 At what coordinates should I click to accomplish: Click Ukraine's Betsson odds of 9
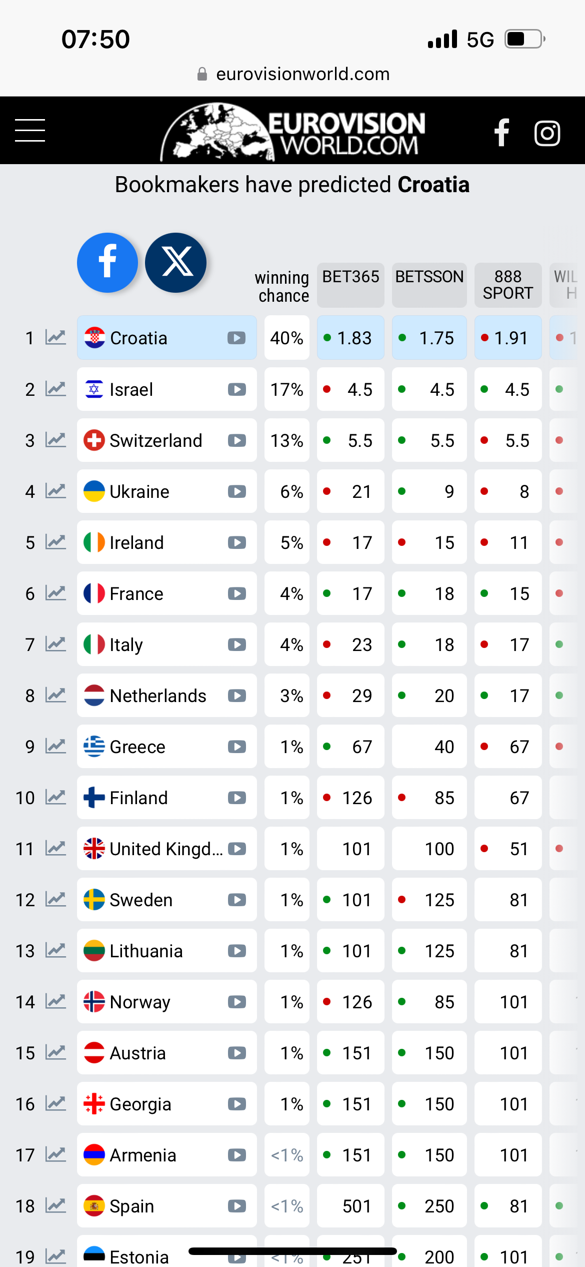point(429,491)
